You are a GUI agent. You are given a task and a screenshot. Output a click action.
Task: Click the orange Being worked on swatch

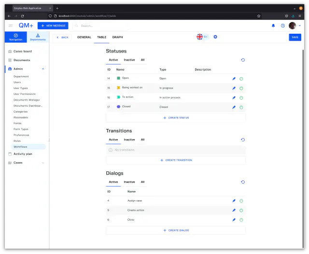click(118, 88)
